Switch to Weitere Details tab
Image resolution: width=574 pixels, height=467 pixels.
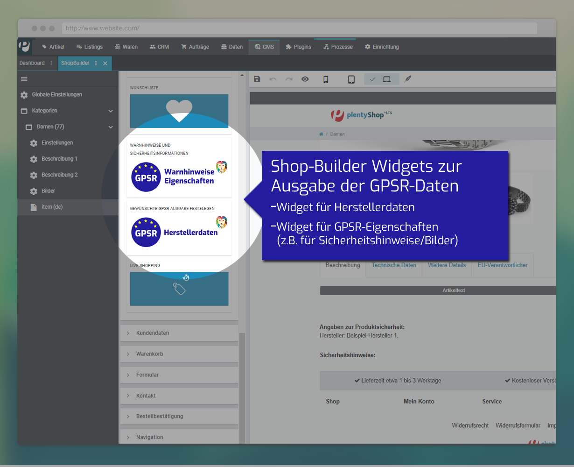[447, 265]
